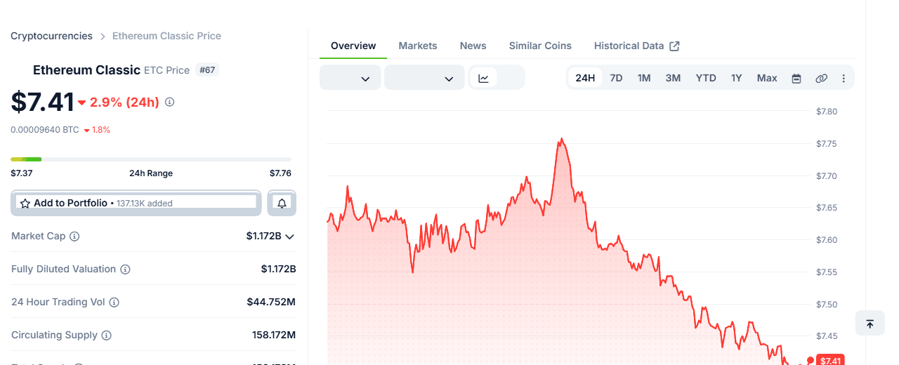The height and width of the screenshot is (365, 899).
Task: Click the #67 rank badge
Action: [207, 70]
